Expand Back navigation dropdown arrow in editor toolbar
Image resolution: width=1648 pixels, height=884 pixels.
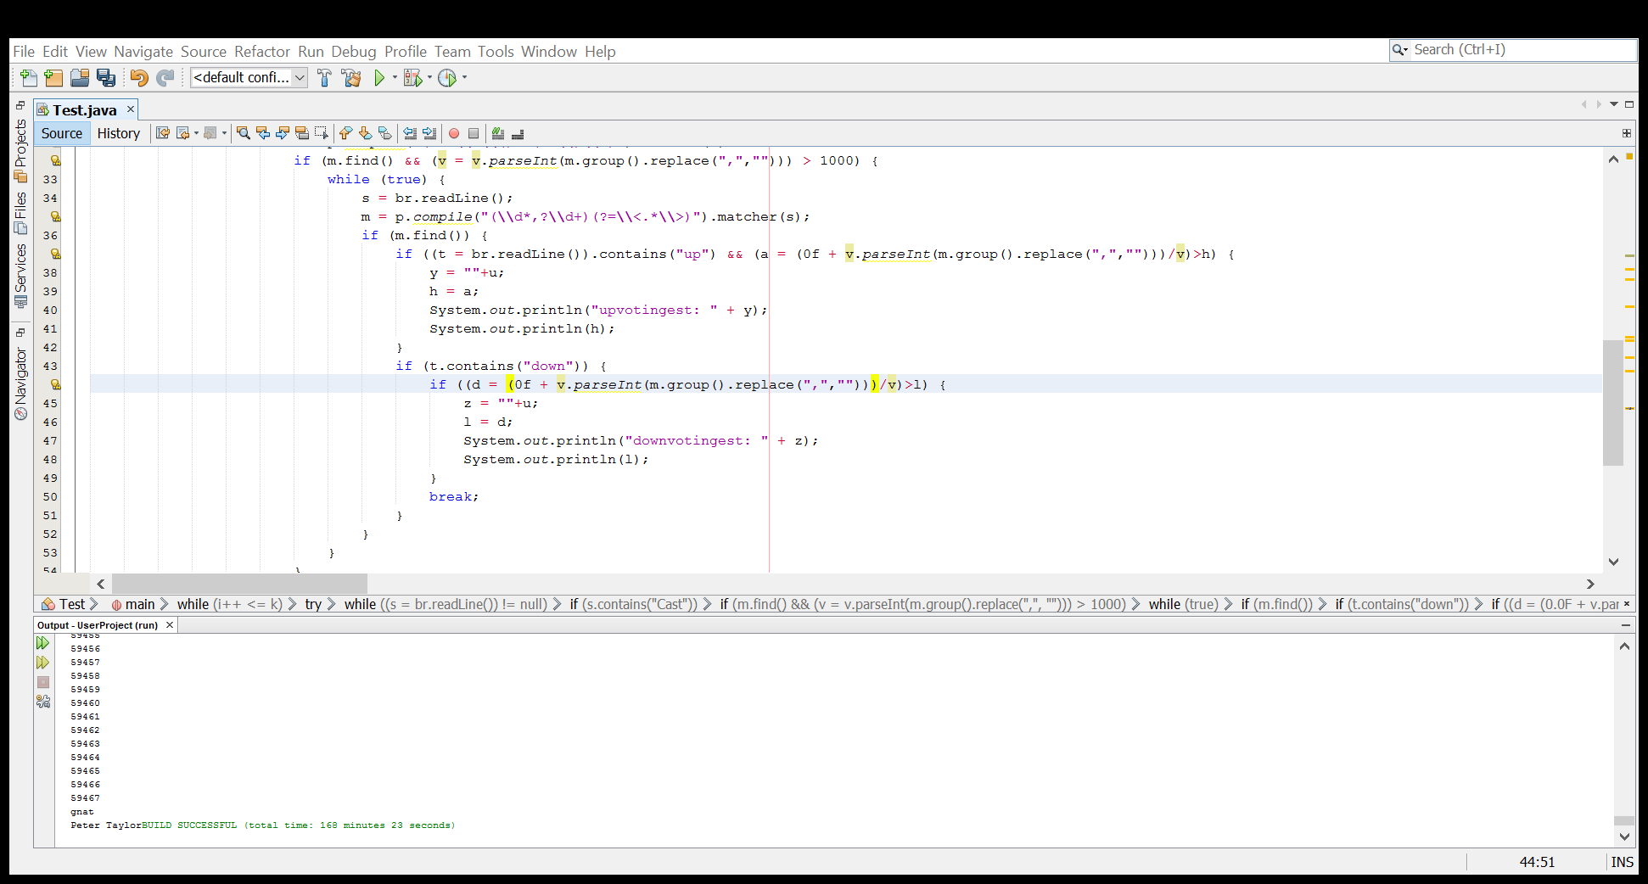[x=196, y=133]
